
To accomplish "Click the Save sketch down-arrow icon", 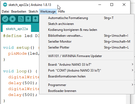I will point(35,19).
